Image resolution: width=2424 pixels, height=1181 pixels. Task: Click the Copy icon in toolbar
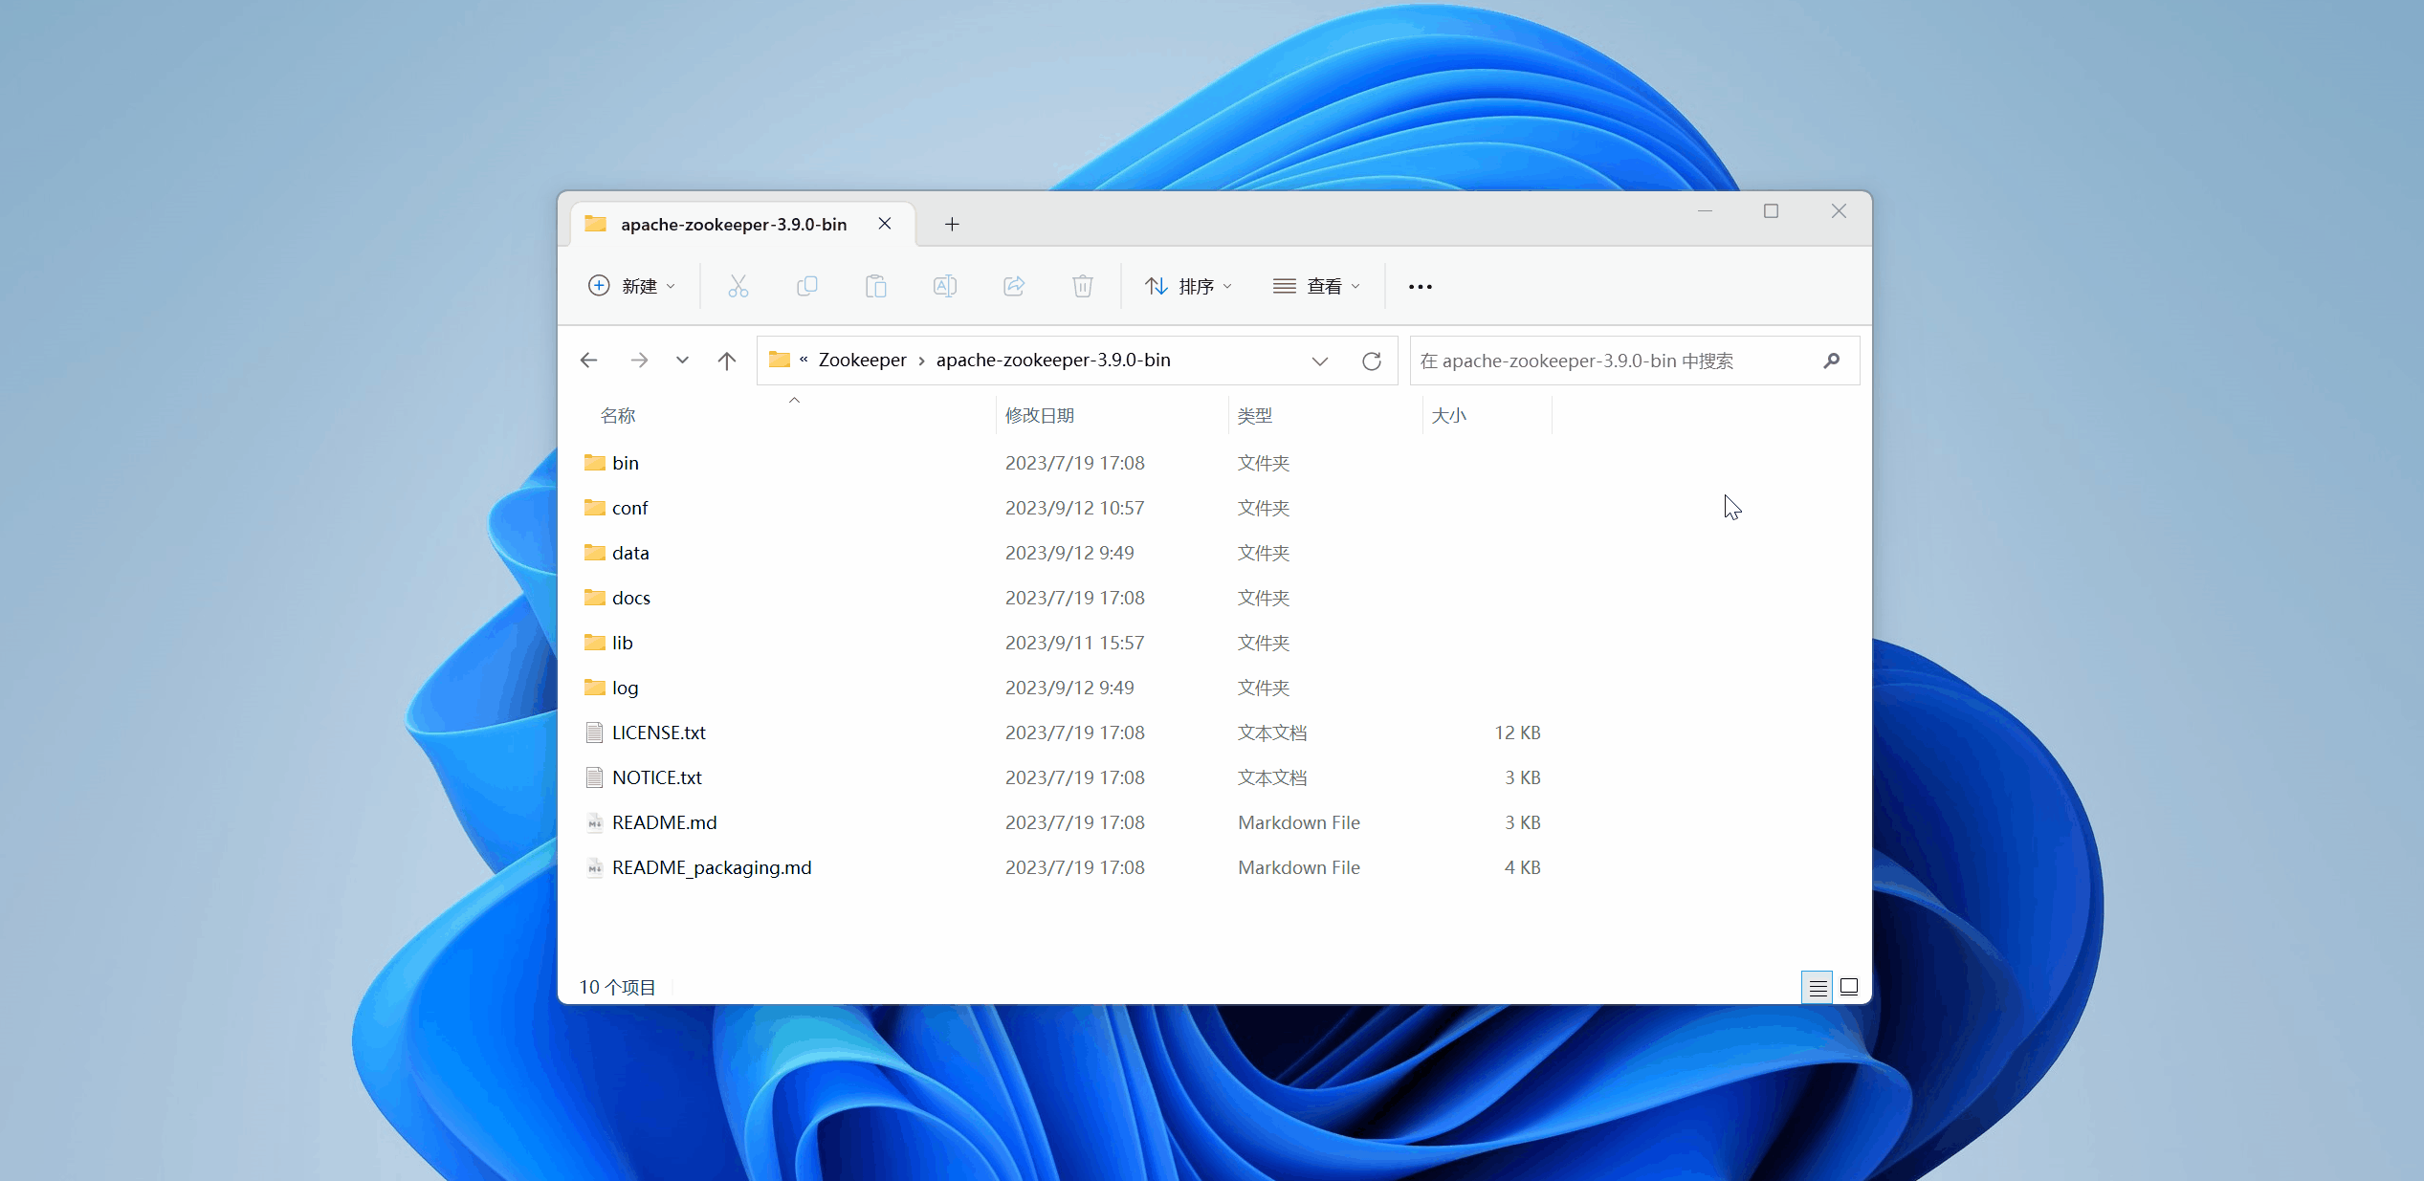coord(806,286)
